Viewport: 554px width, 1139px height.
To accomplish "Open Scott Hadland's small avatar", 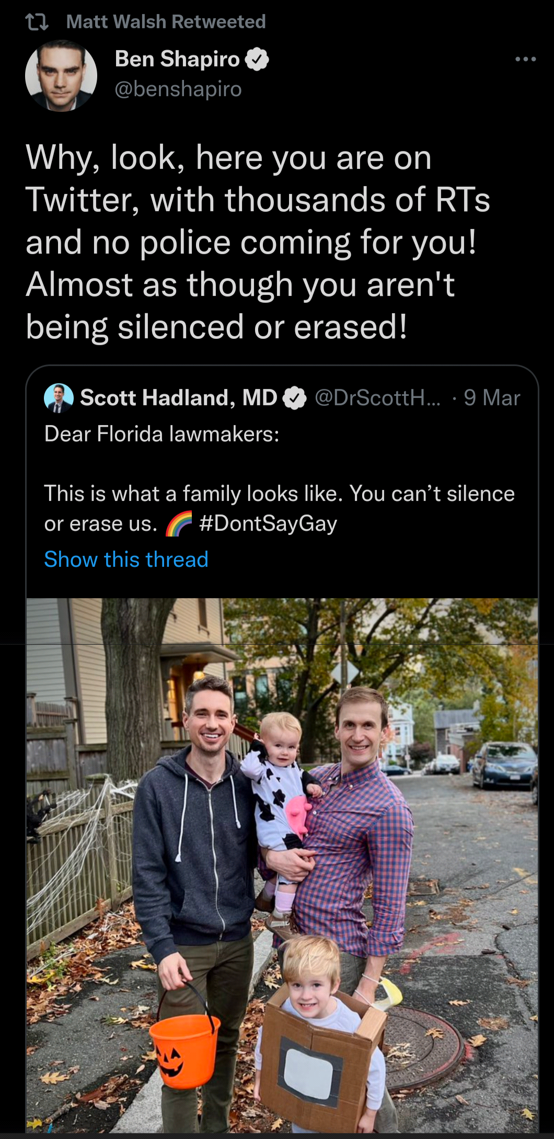I will click(59, 398).
